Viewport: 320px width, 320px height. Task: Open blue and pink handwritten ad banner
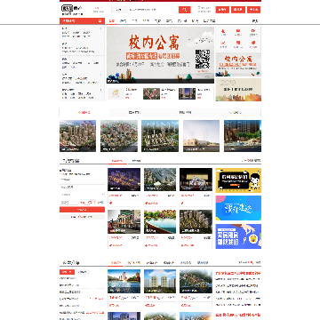coord(238,208)
